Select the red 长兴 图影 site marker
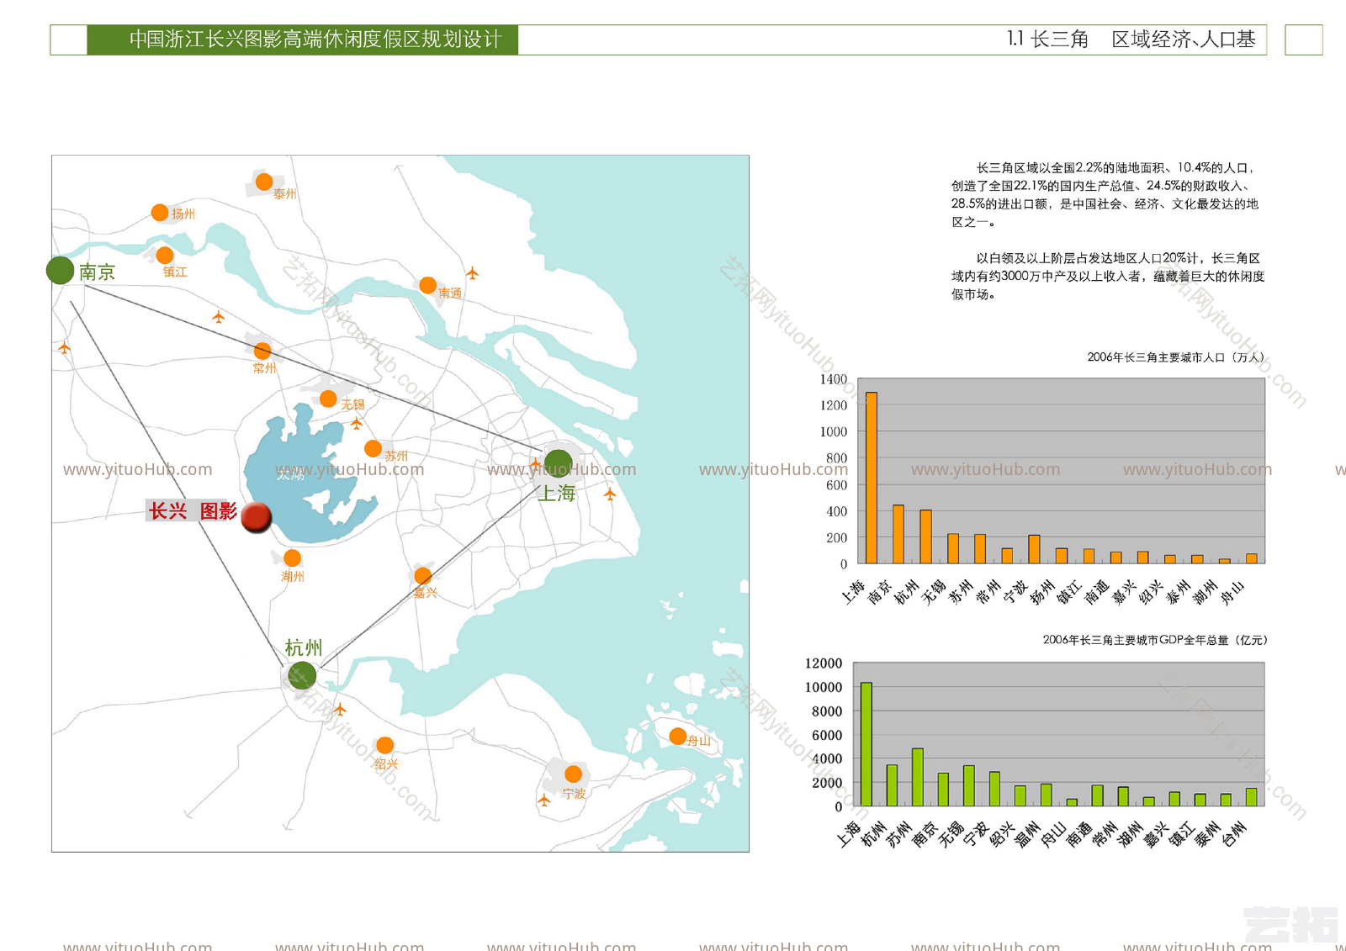Screen dimensions: 1346x951 tap(256, 517)
